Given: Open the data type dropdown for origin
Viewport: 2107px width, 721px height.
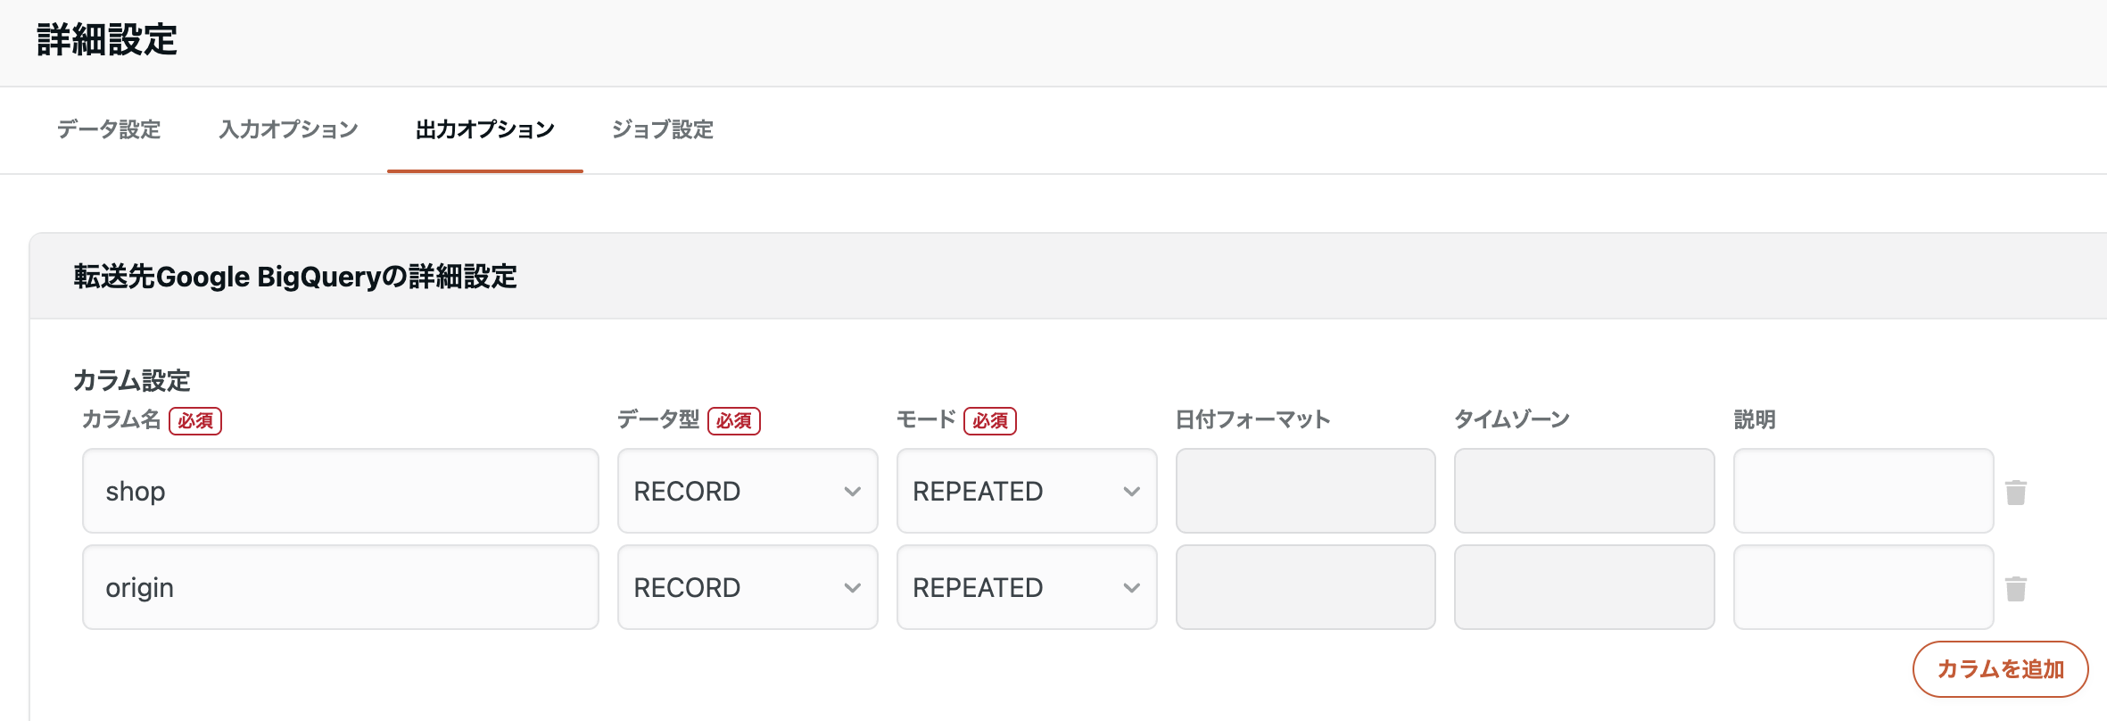Looking at the screenshot, I should [747, 587].
